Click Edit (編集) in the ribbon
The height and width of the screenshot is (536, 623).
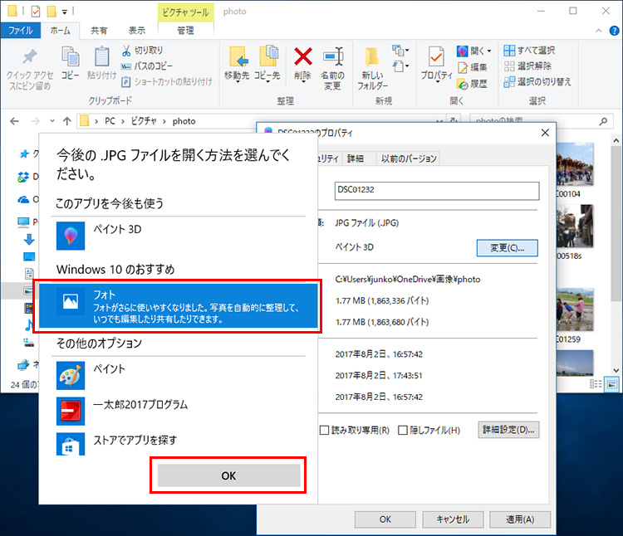(472, 67)
